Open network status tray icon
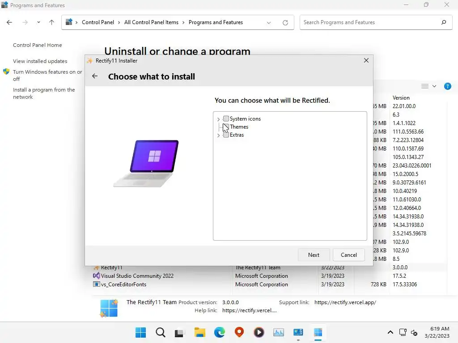The height and width of the screenshot is (343, 458). click(403, 332)
